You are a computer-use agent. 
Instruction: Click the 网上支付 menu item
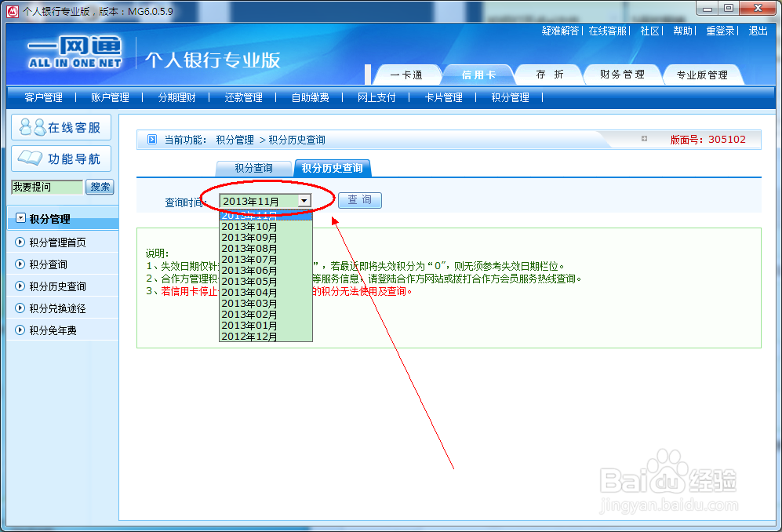[x=377, y=97]
